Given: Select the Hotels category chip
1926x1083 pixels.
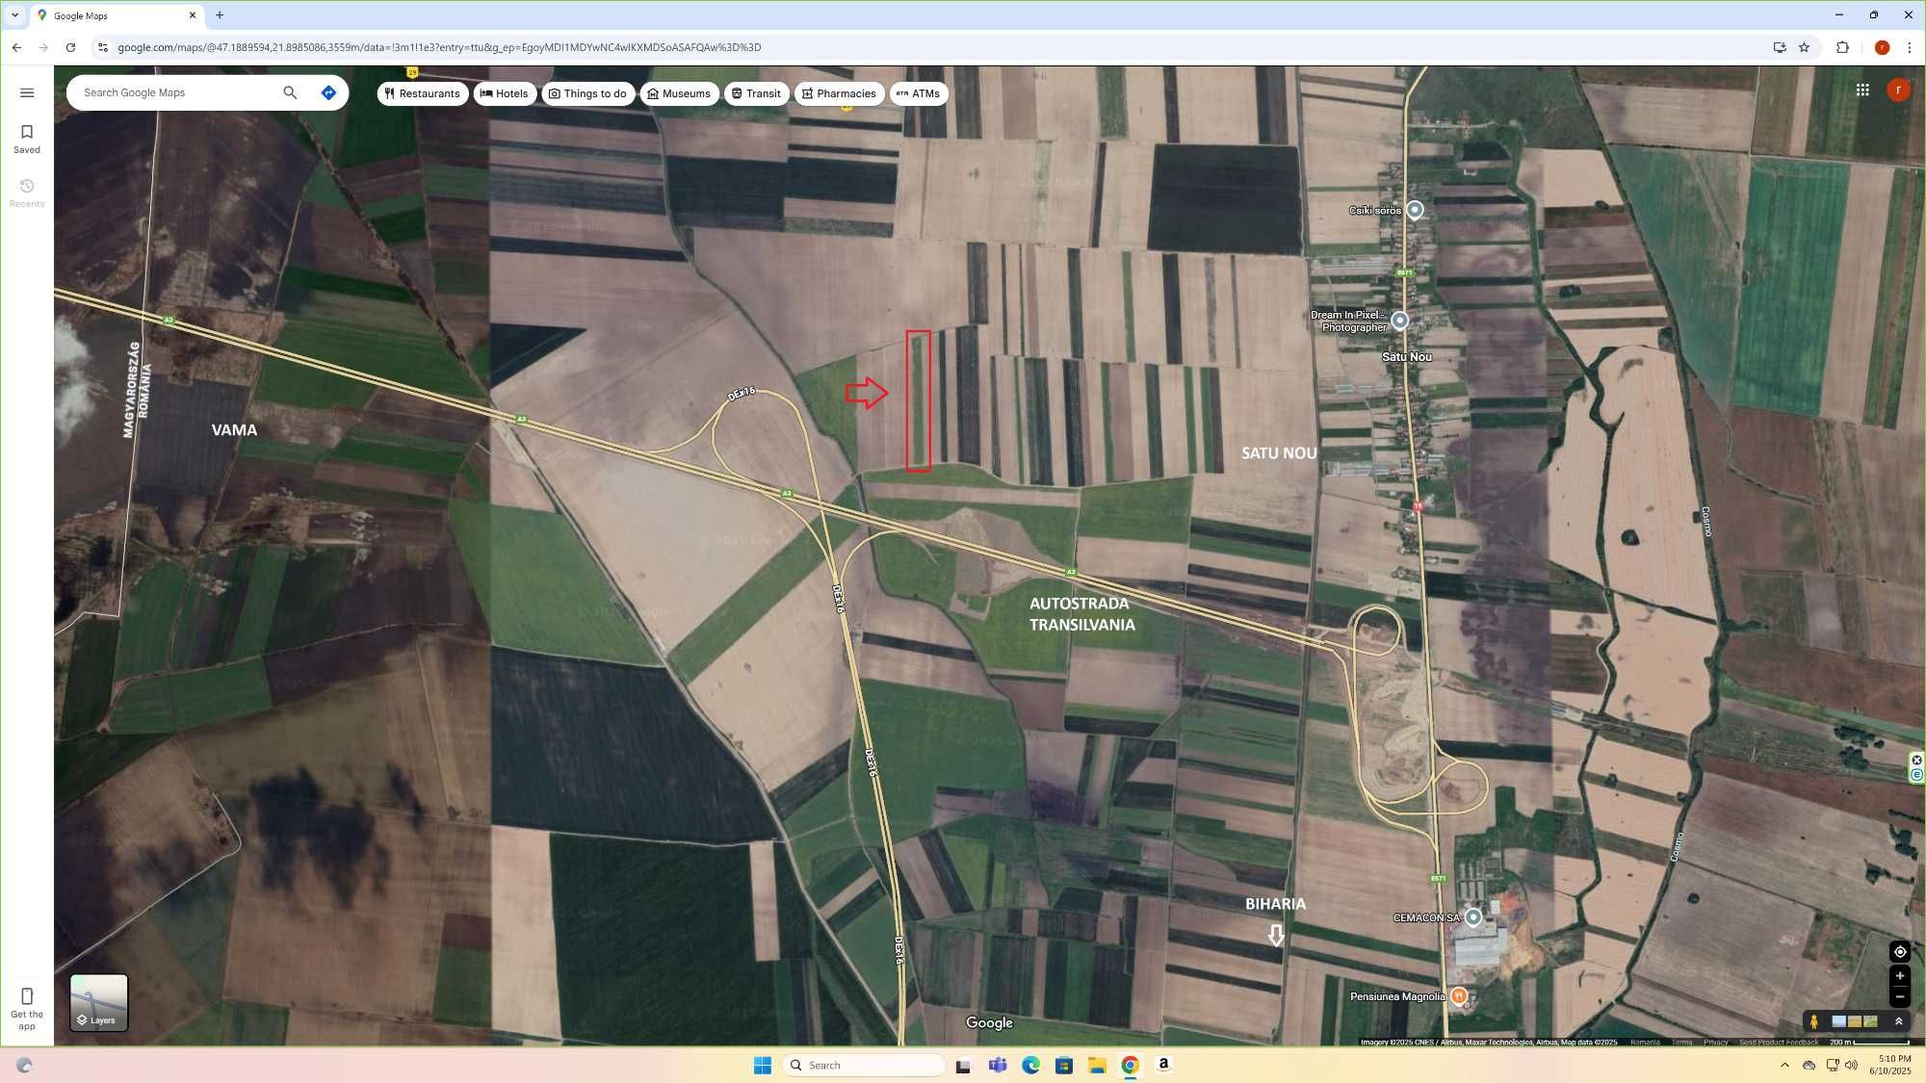Looking at the screenshot, I should click(x=505, y=93).
